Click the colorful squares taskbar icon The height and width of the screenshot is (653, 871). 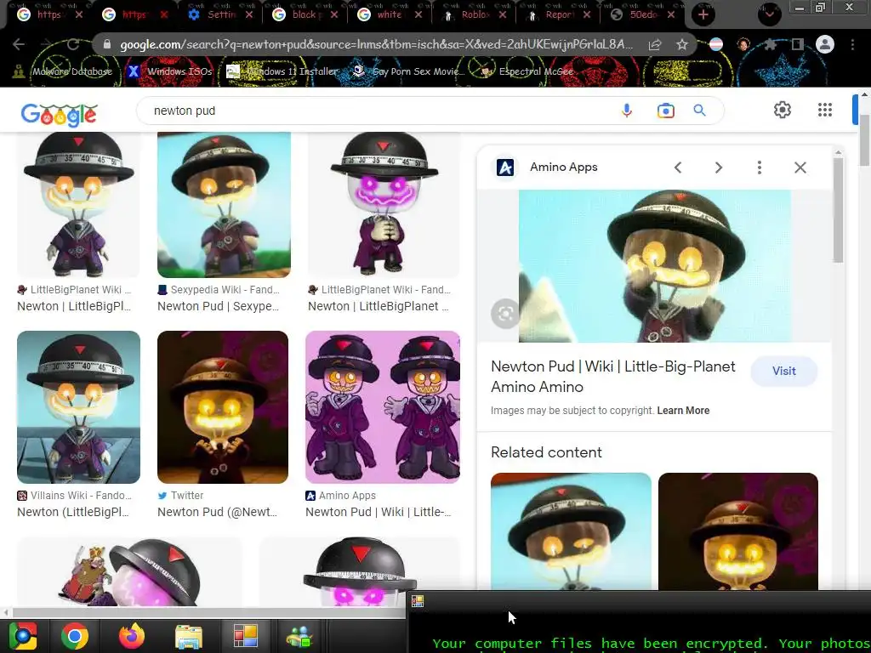[246, 636]
